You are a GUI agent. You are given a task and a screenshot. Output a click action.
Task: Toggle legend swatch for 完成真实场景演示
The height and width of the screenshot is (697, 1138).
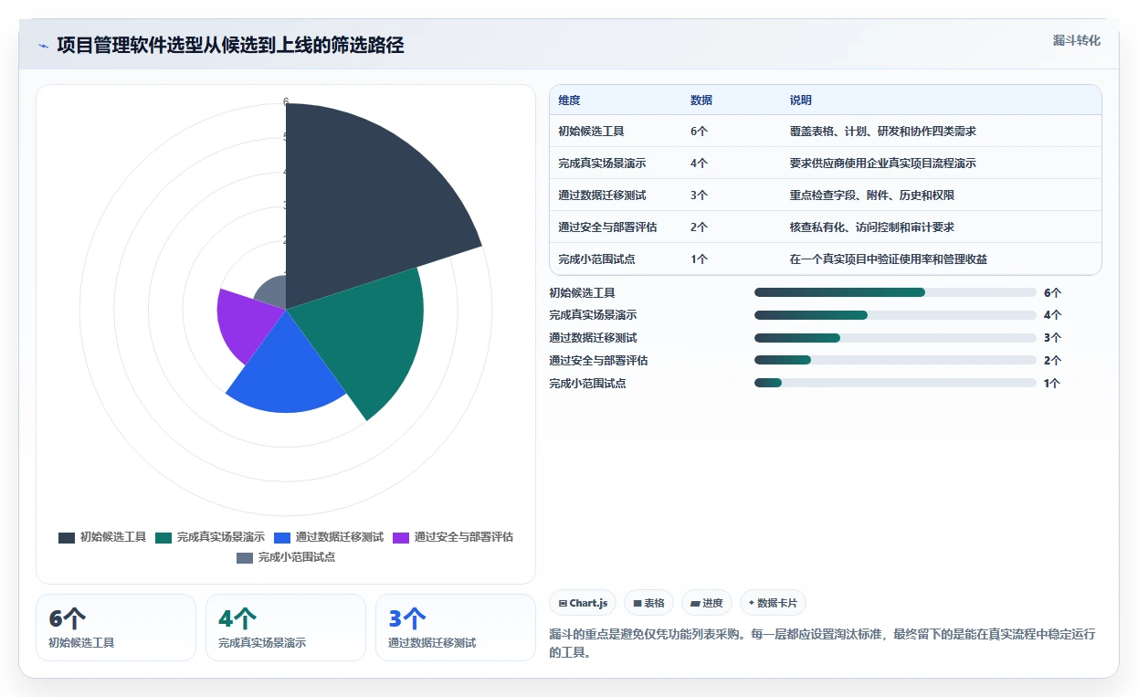[x=163, y=537]
